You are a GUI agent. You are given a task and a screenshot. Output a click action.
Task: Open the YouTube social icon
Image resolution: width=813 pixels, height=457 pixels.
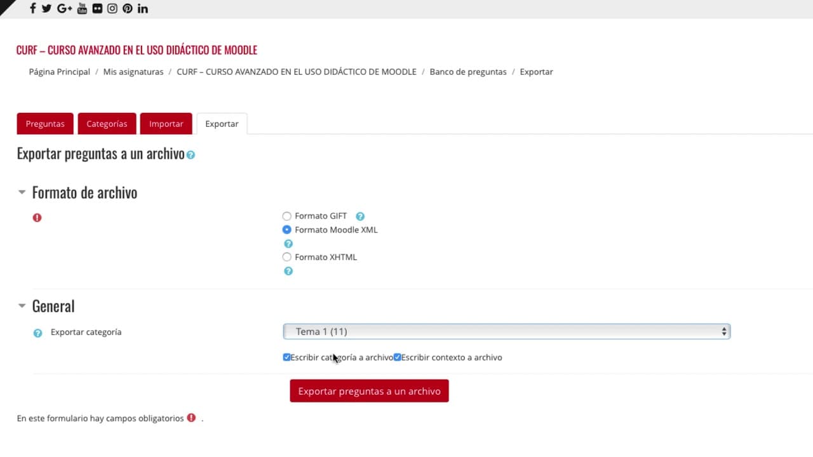coord(82,8)
